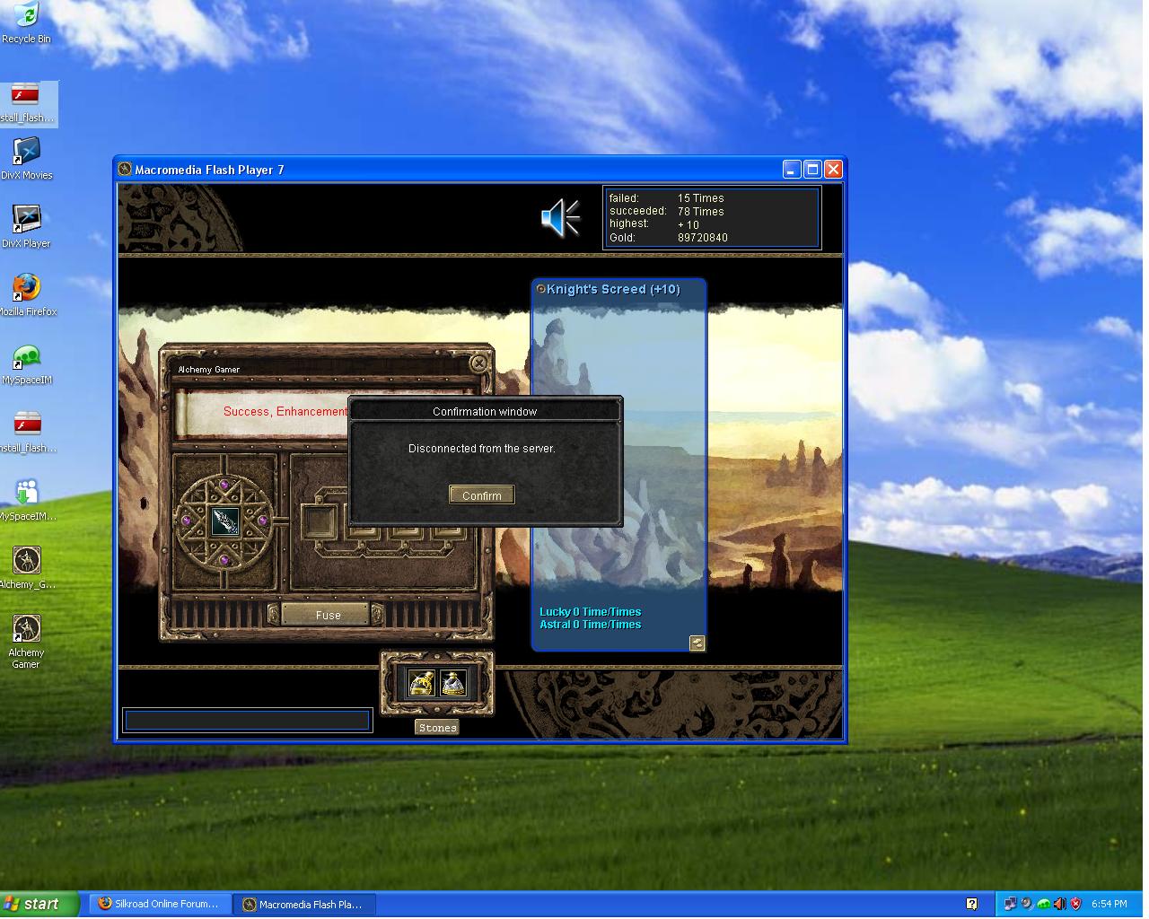
Task: Open the volume tray icon
Action: coord(1059,904)
